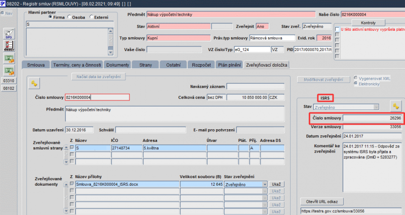
Task: Click the Ukaž button for first document
Action: (276, 184)
